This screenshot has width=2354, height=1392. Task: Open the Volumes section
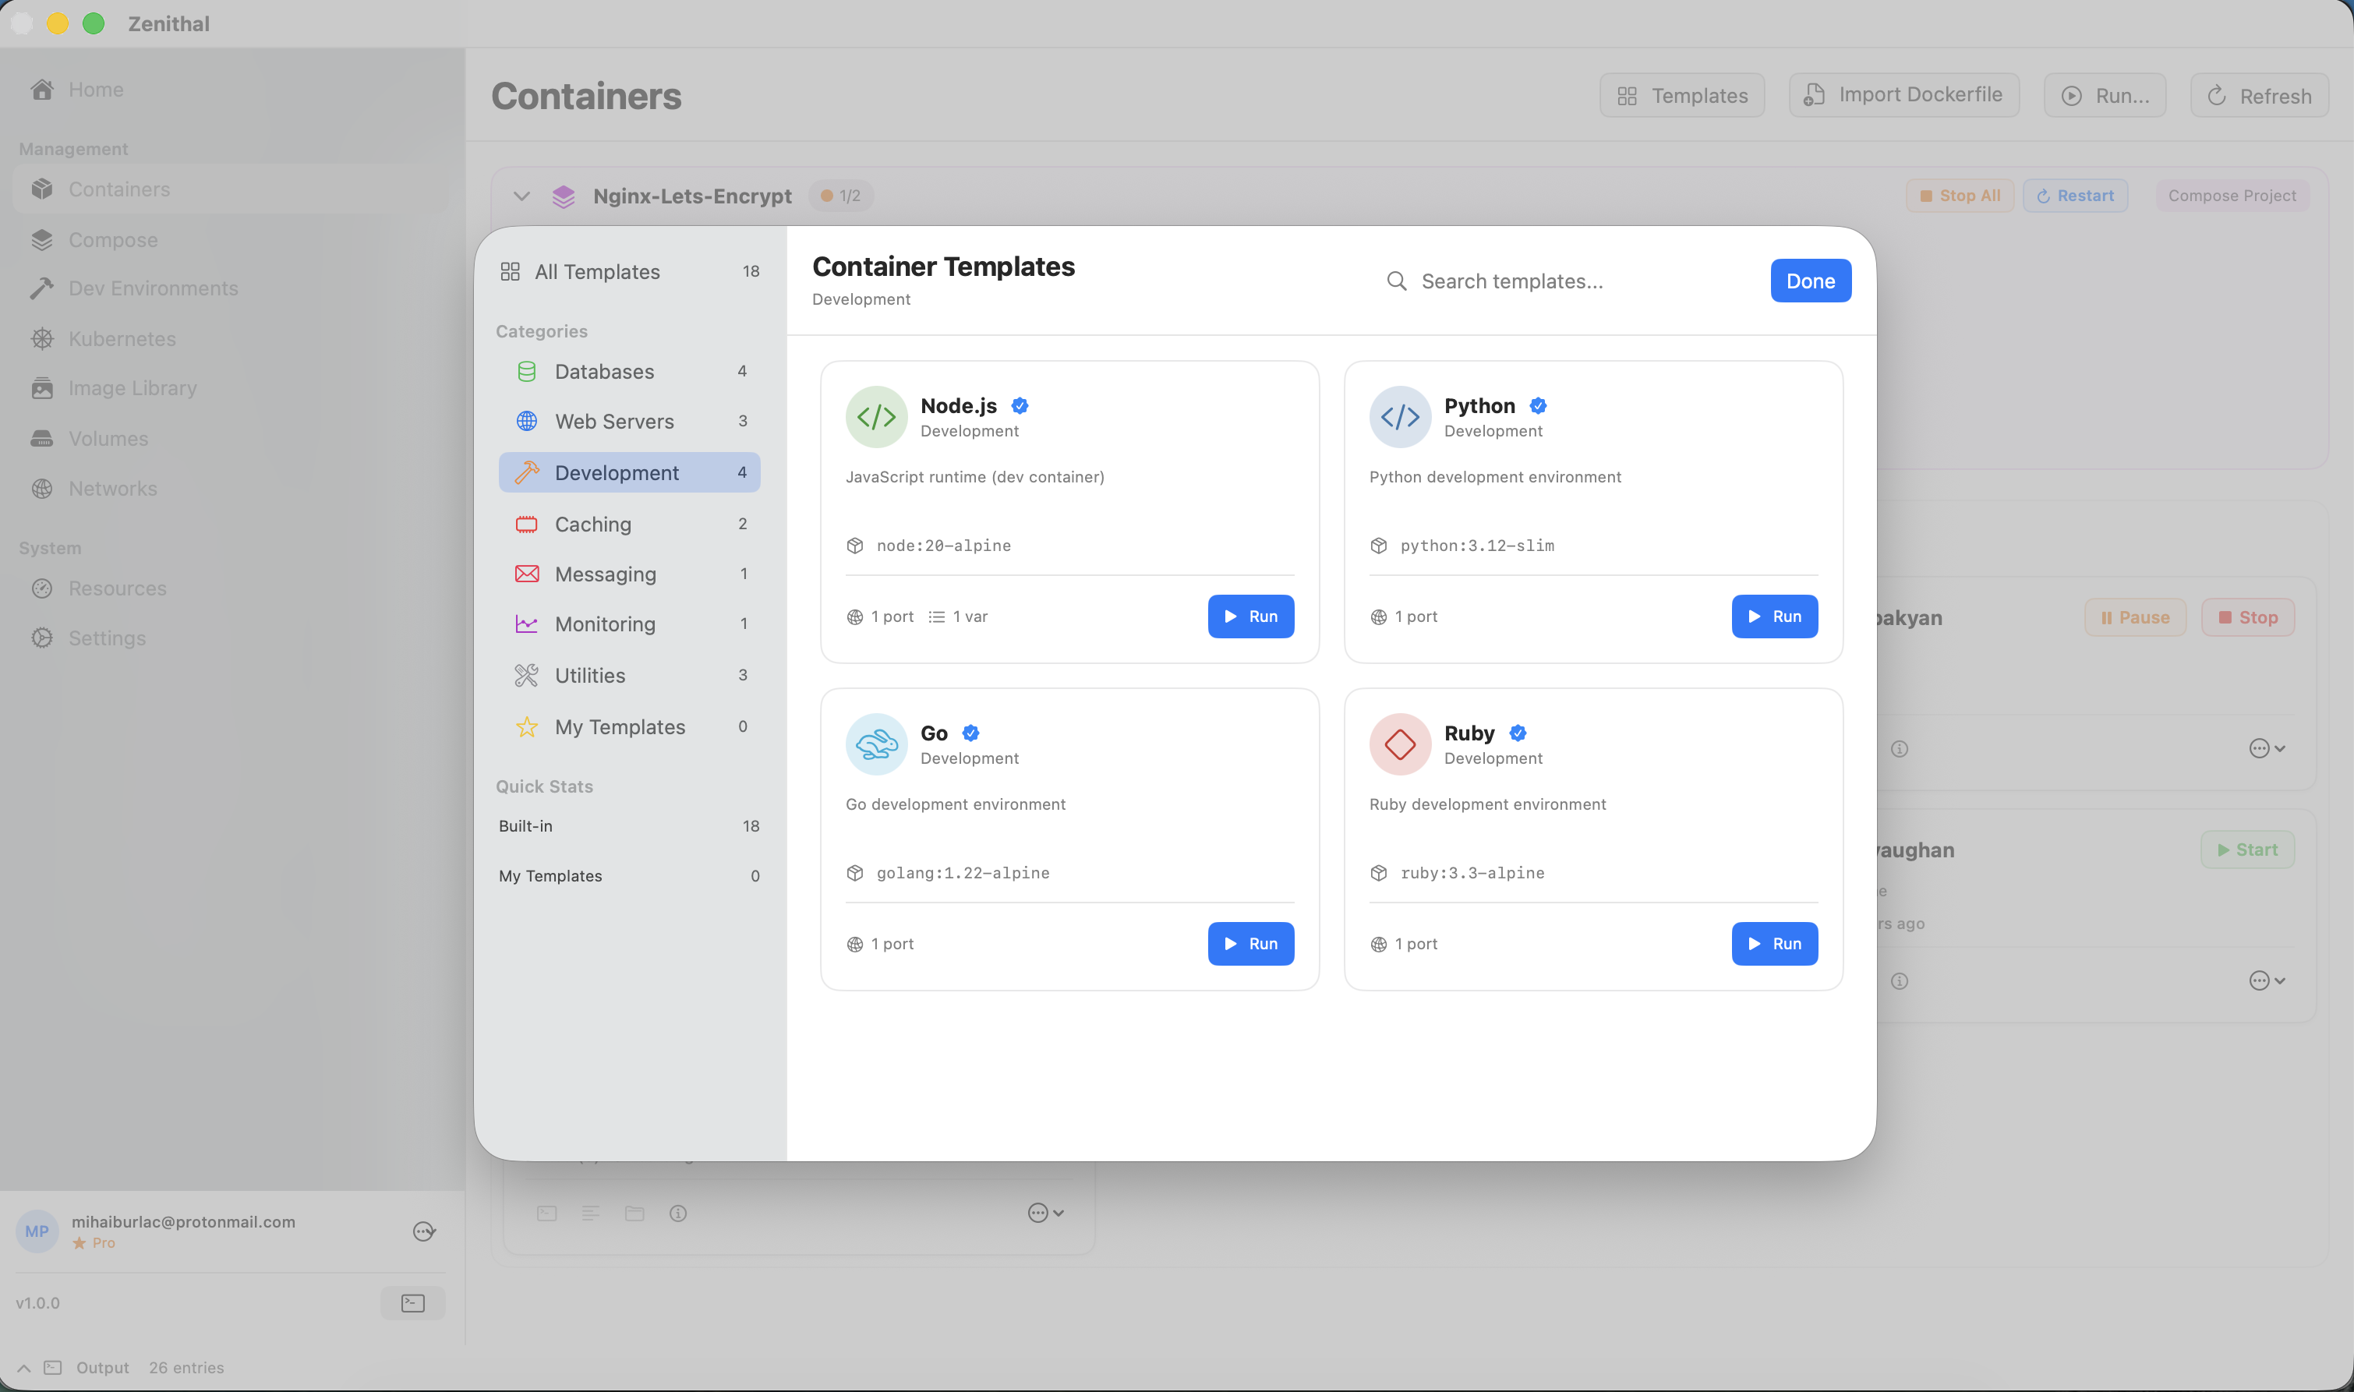pos(43,438)
